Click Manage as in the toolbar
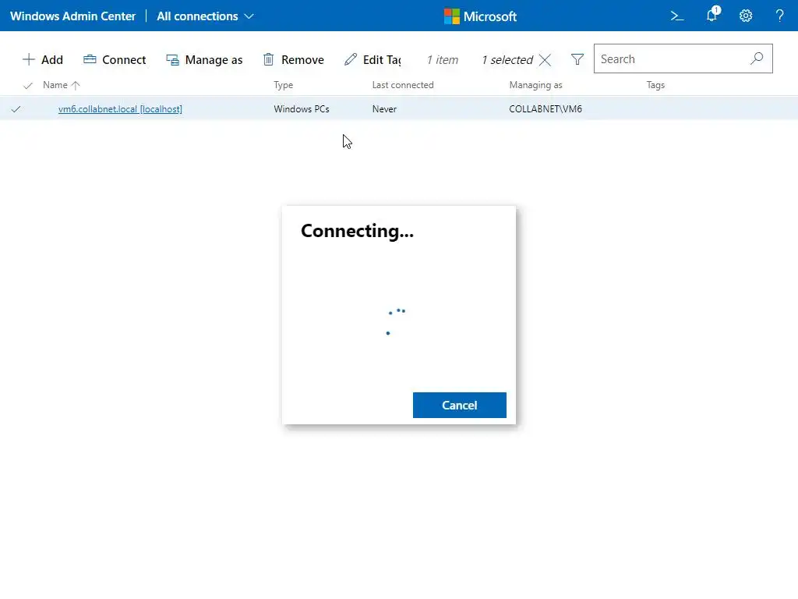The width and height of the screenshot is (798, 599). 204,59
